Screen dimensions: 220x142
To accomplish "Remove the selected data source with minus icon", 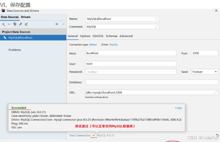I will pos(9,24).
